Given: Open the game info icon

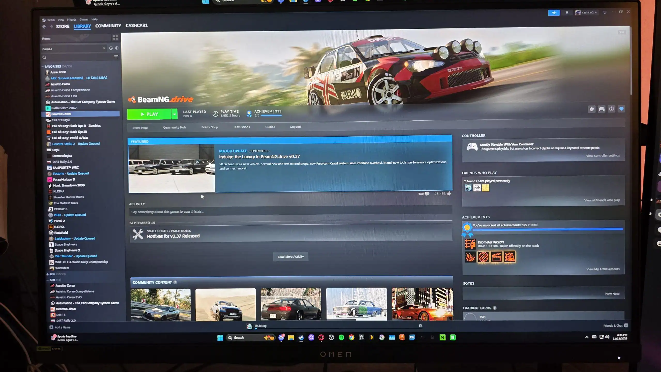Looking at the screenshot, I should [611, 109].
